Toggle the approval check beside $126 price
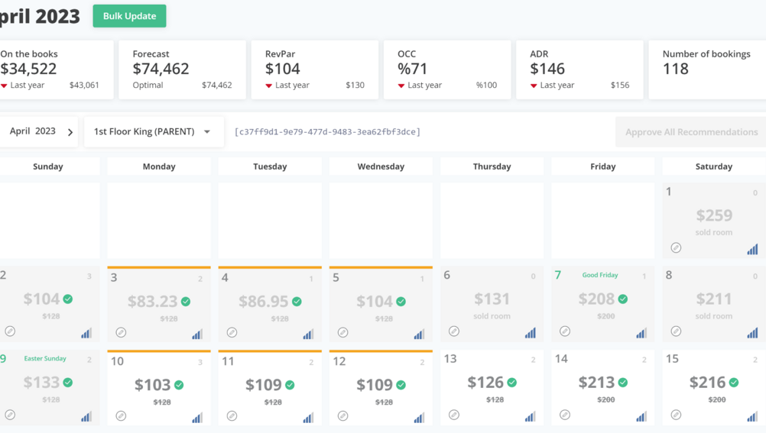766x433 pixels. (x=512, y=383)
